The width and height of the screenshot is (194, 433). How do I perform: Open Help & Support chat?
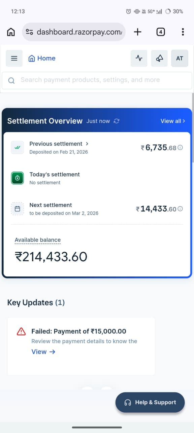click(x=150, y=402)
